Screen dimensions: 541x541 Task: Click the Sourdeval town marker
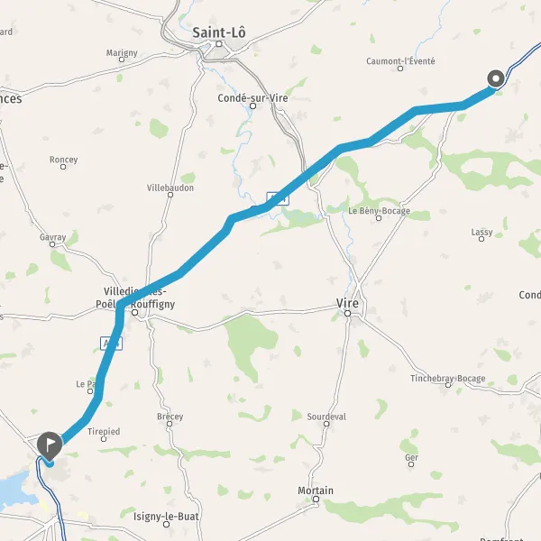pos(326,424)
